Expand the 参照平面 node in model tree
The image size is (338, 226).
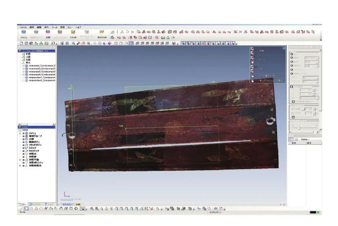[x=20, y=160]
